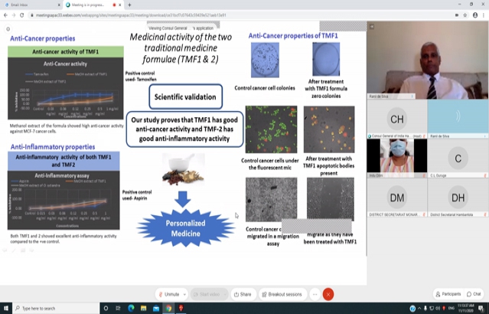489x314 pixels.
Task: Click the Windows Start button
Action: [x=5, y=308]
